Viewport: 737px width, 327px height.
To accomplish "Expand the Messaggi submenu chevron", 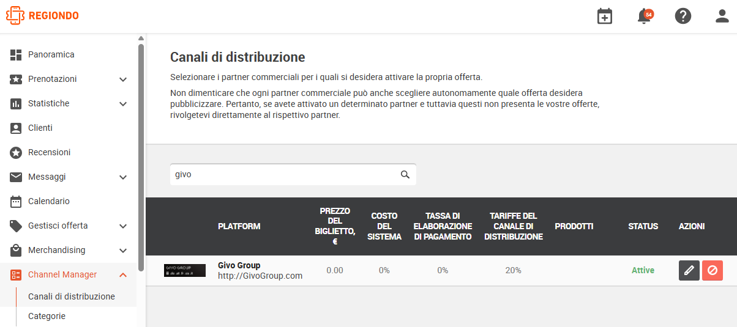I will click(123, 177).
